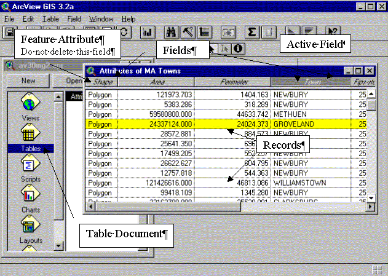The width and height of the screenshot is (388, 276).
Task: Open the Query Builder hammer icon
Action: [x=188, y=33]
